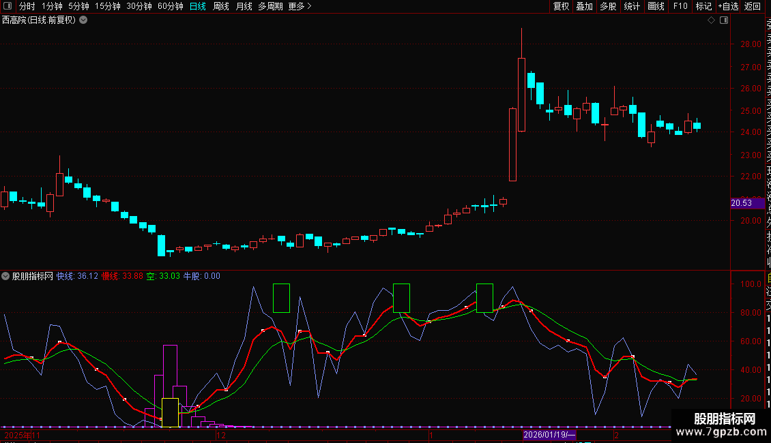Select the 60分钟 period
771x443 pixels.
(170, 6)
